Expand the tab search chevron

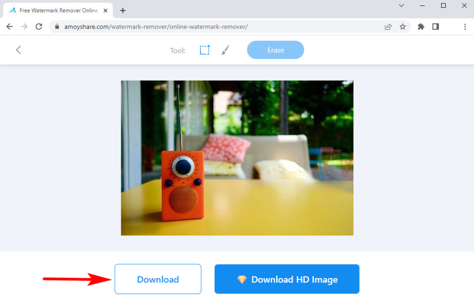click(401, 6)
